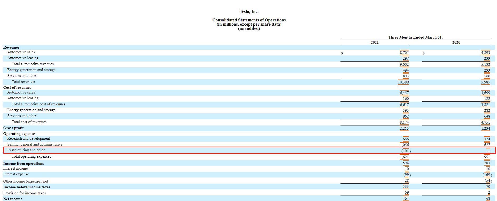
Task: Click the 6,457 automotive sales cost value
Action: click(404, 93)
